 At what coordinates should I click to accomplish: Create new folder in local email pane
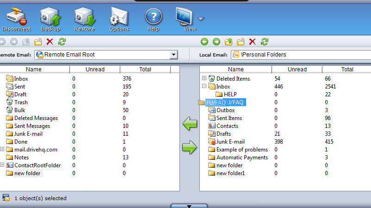(241, 42)
